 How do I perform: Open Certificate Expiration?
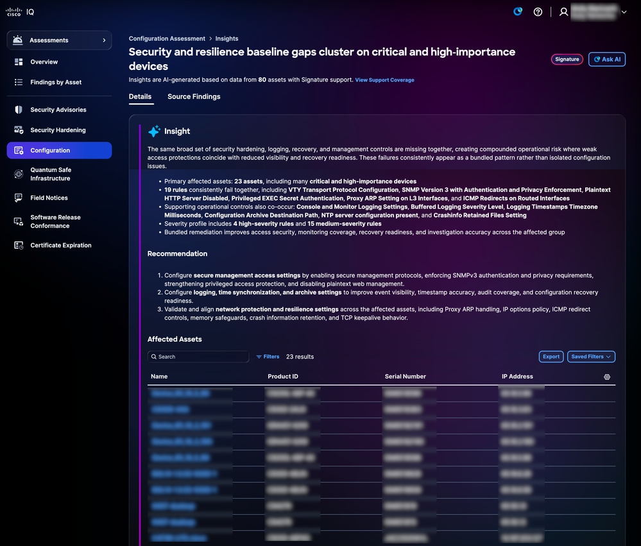[x=60, y=245]
